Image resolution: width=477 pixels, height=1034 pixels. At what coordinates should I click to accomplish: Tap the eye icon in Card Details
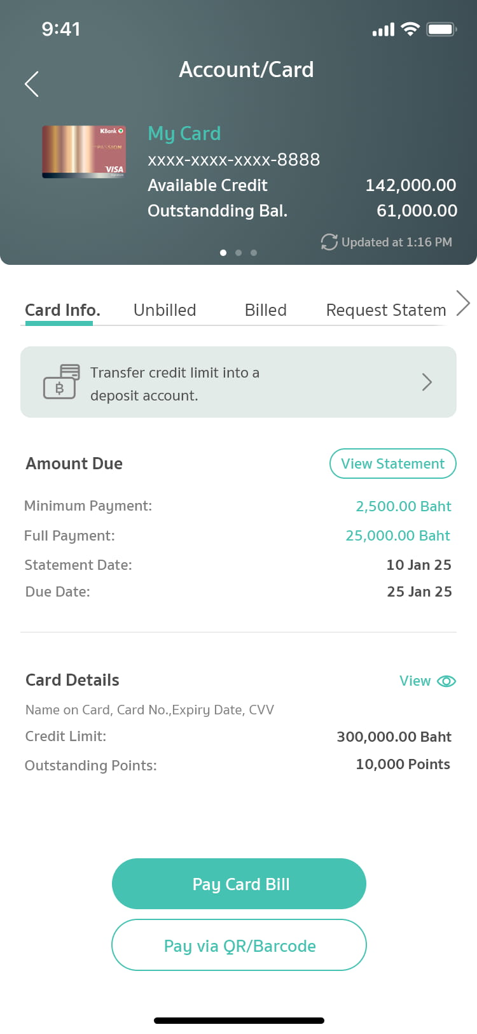click(x=446, y=681)
